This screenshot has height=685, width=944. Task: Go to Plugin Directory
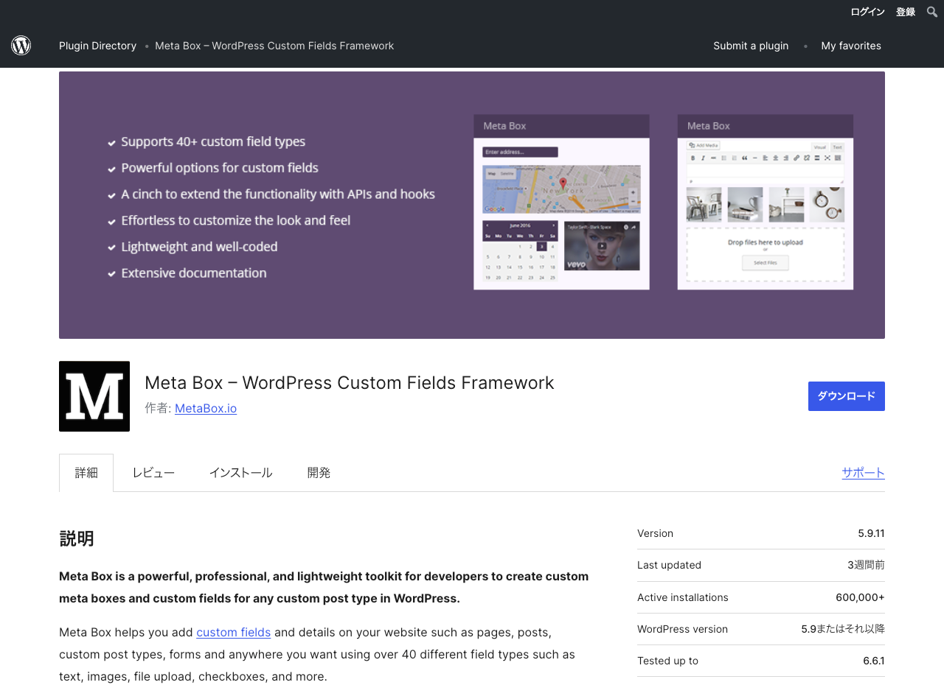[x=97, y=46]
